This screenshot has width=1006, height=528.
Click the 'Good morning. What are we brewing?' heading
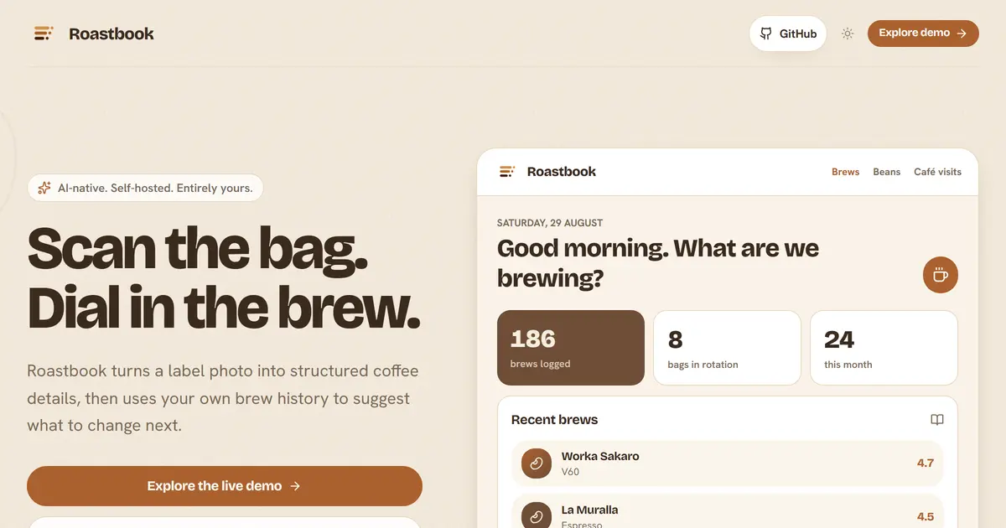point(658,262)
